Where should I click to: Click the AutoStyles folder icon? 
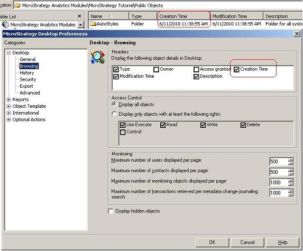pos(93,24)
